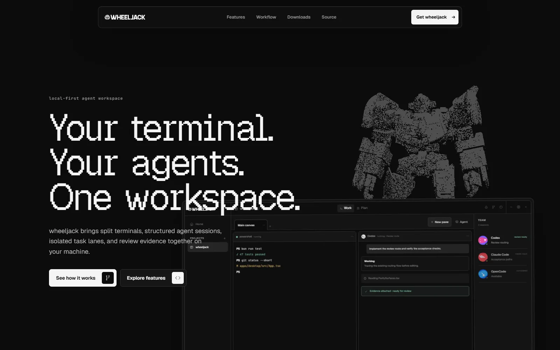
Task: Click 'Evidence attached - ready for review' row
Action: click(x=415, y=291)
